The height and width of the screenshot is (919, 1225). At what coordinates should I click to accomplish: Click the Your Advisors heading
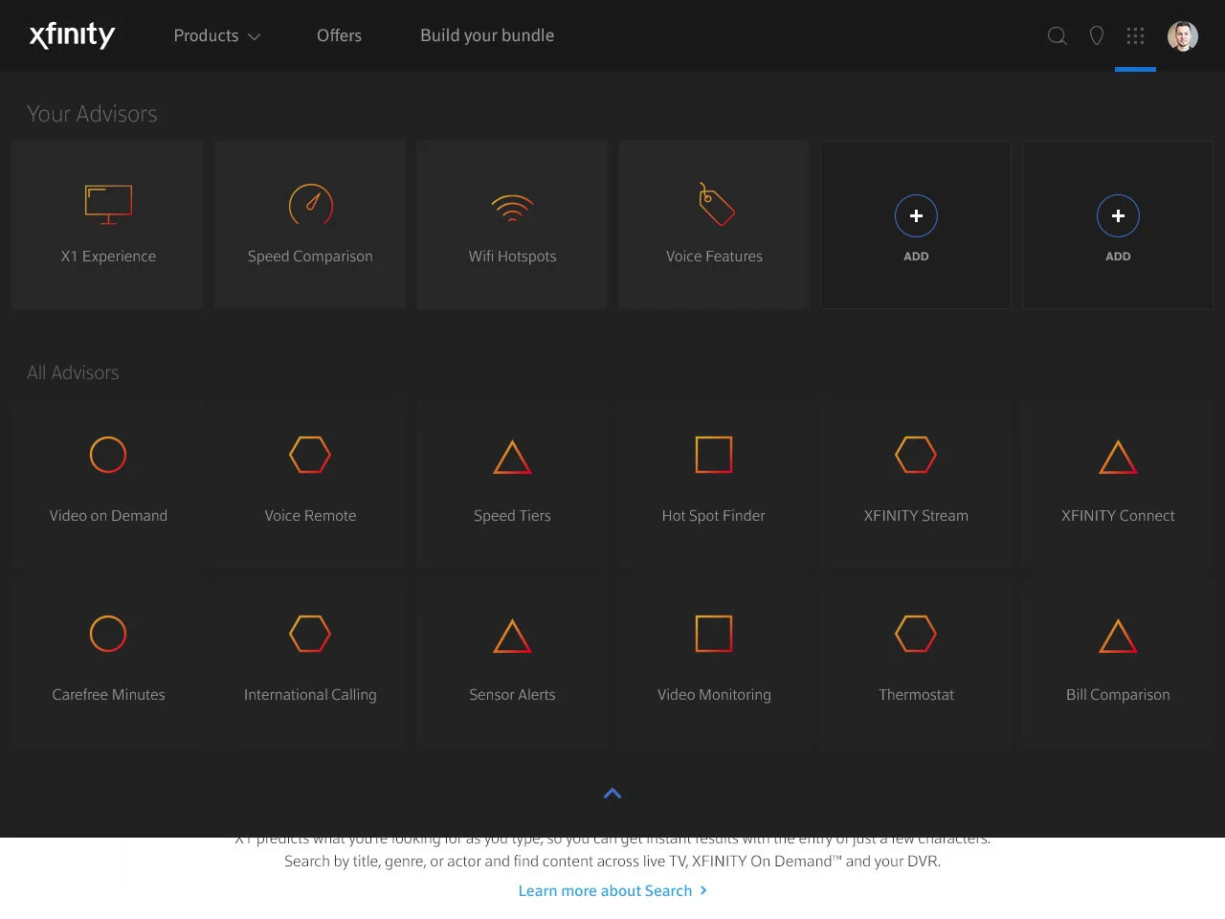(x=92, y=114)
